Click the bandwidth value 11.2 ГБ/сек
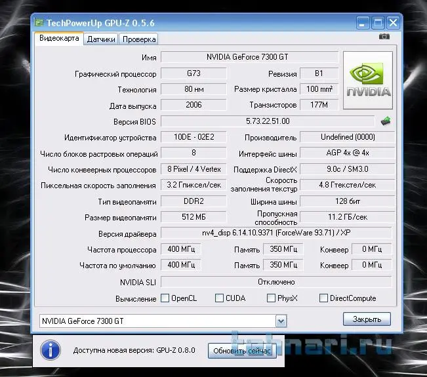Screen dimensions: 427x377 (348, 217)
